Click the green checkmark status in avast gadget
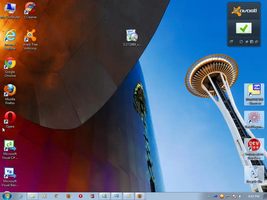Image resolution: width=267 pixels, height=200 pixels. [x=244, y=28]
